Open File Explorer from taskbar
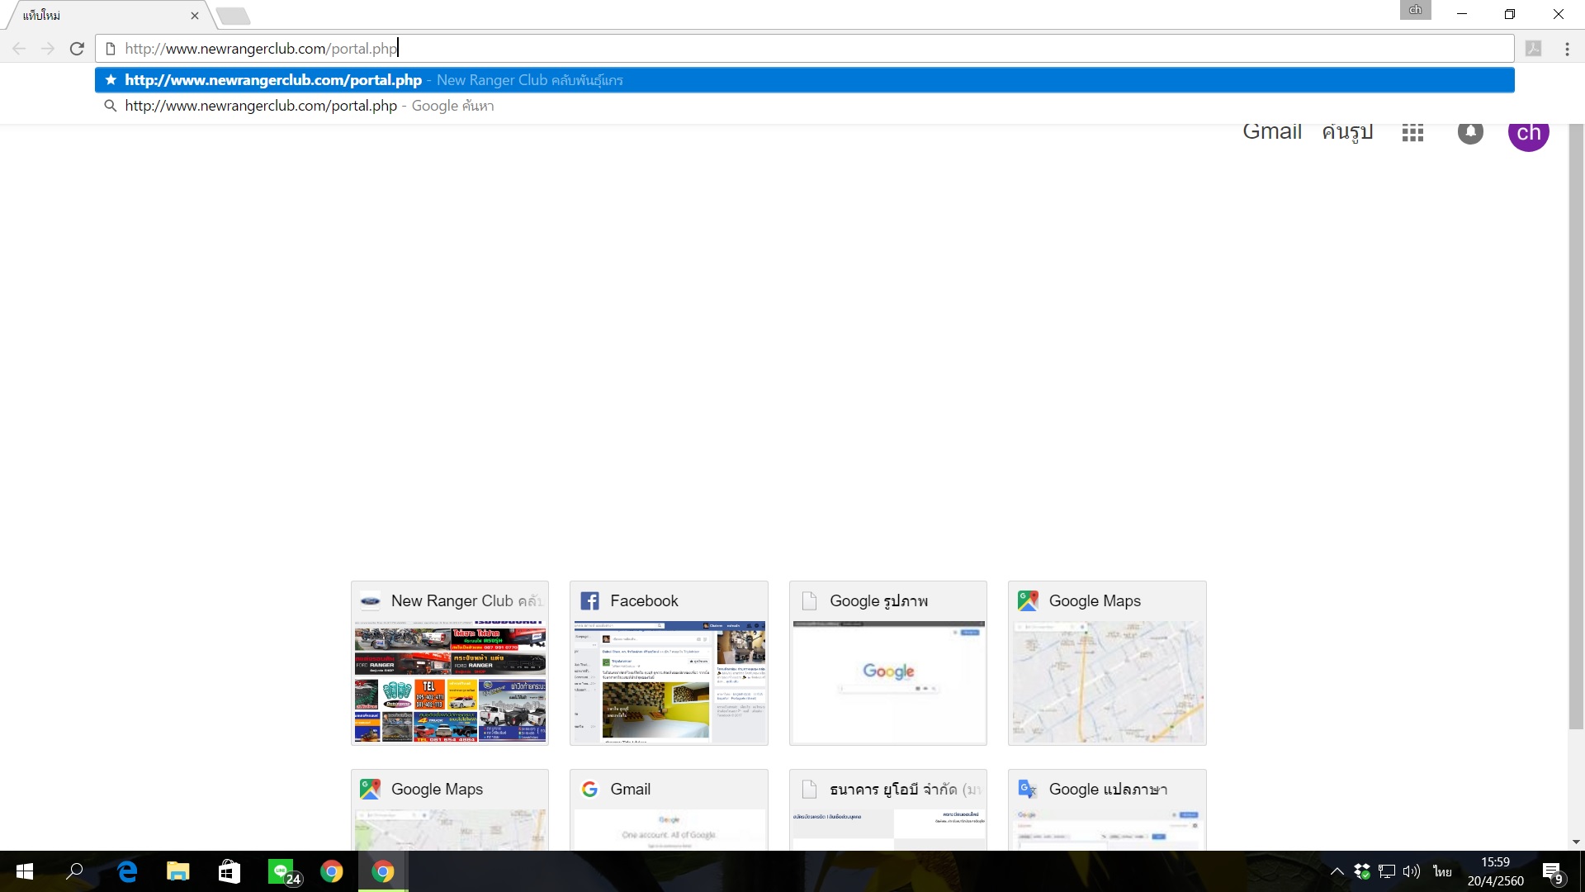 coord(178,871)
